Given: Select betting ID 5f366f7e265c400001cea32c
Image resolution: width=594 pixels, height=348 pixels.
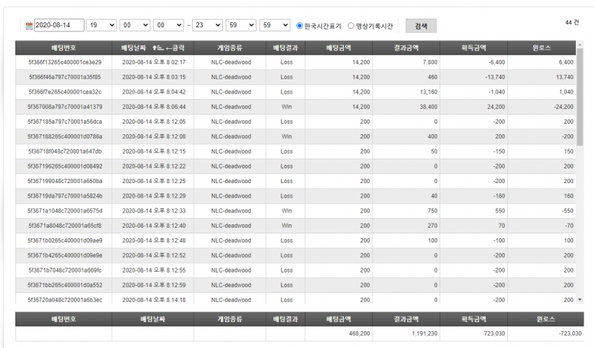Looking at the screenshot, I should [x=65, y=92].
